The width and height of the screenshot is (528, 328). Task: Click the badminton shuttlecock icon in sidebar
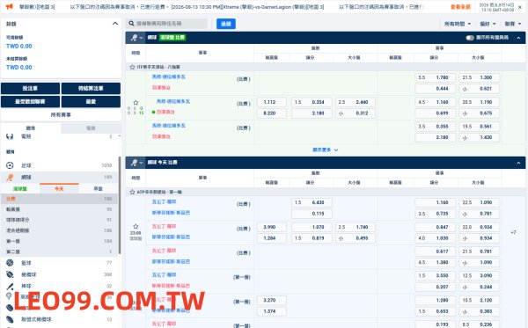(x=9, y=296)
